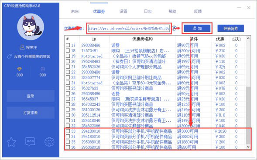The image size is (257, 160).
Task: Click the 条件 column header
Action: click(x=193, y=39)
